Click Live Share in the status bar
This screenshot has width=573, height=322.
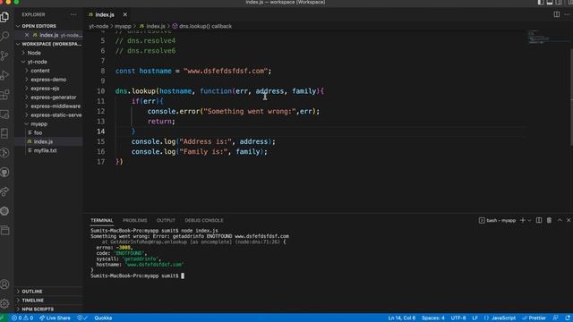tap(55, 318)
